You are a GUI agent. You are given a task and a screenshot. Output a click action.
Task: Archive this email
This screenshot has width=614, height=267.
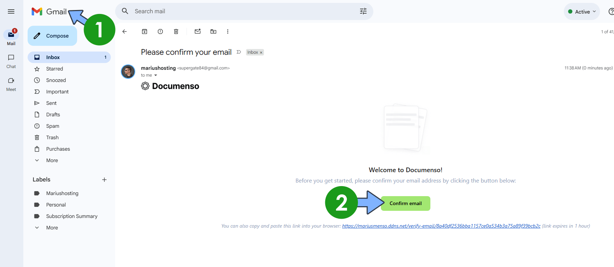[x=145, y=31]
